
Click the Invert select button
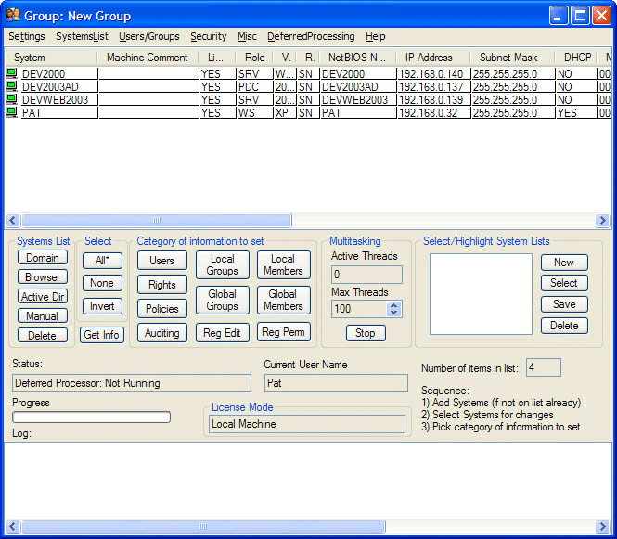pos(102,306)
